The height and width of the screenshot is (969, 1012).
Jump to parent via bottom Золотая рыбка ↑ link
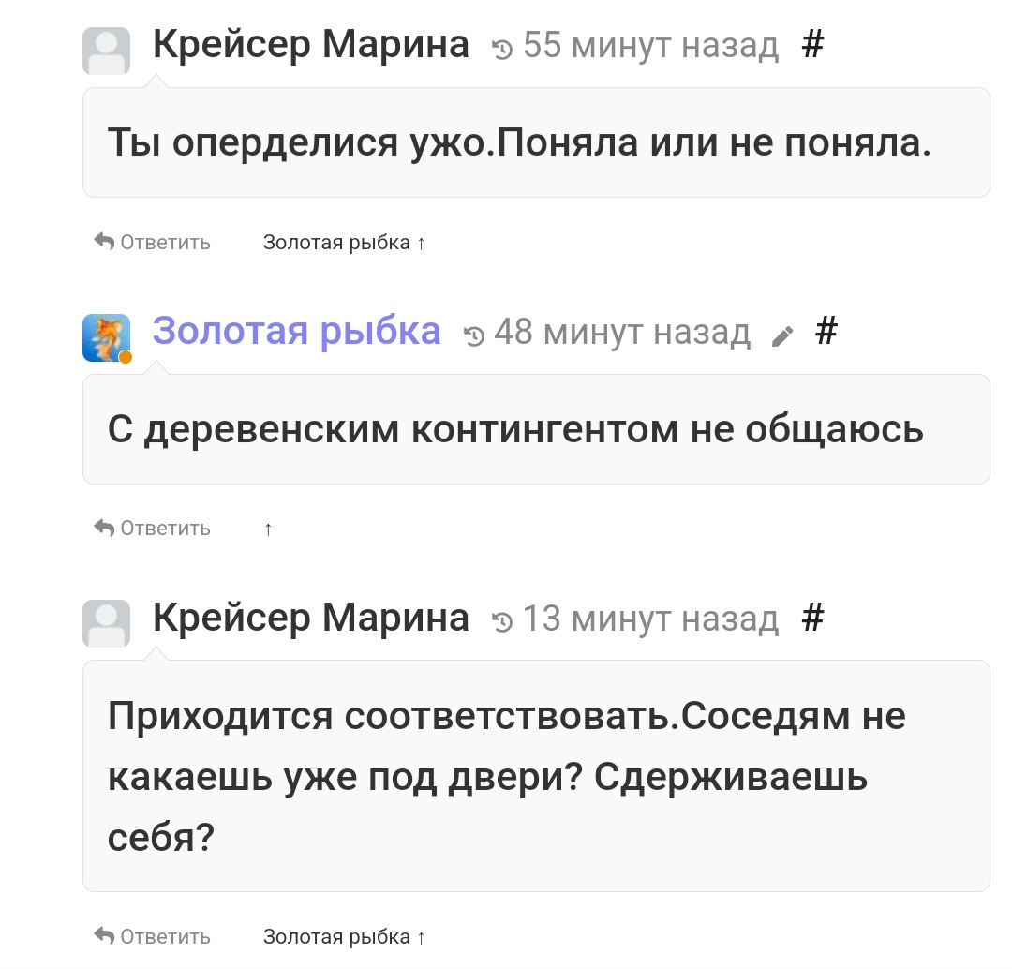click(x=344, y=937)
